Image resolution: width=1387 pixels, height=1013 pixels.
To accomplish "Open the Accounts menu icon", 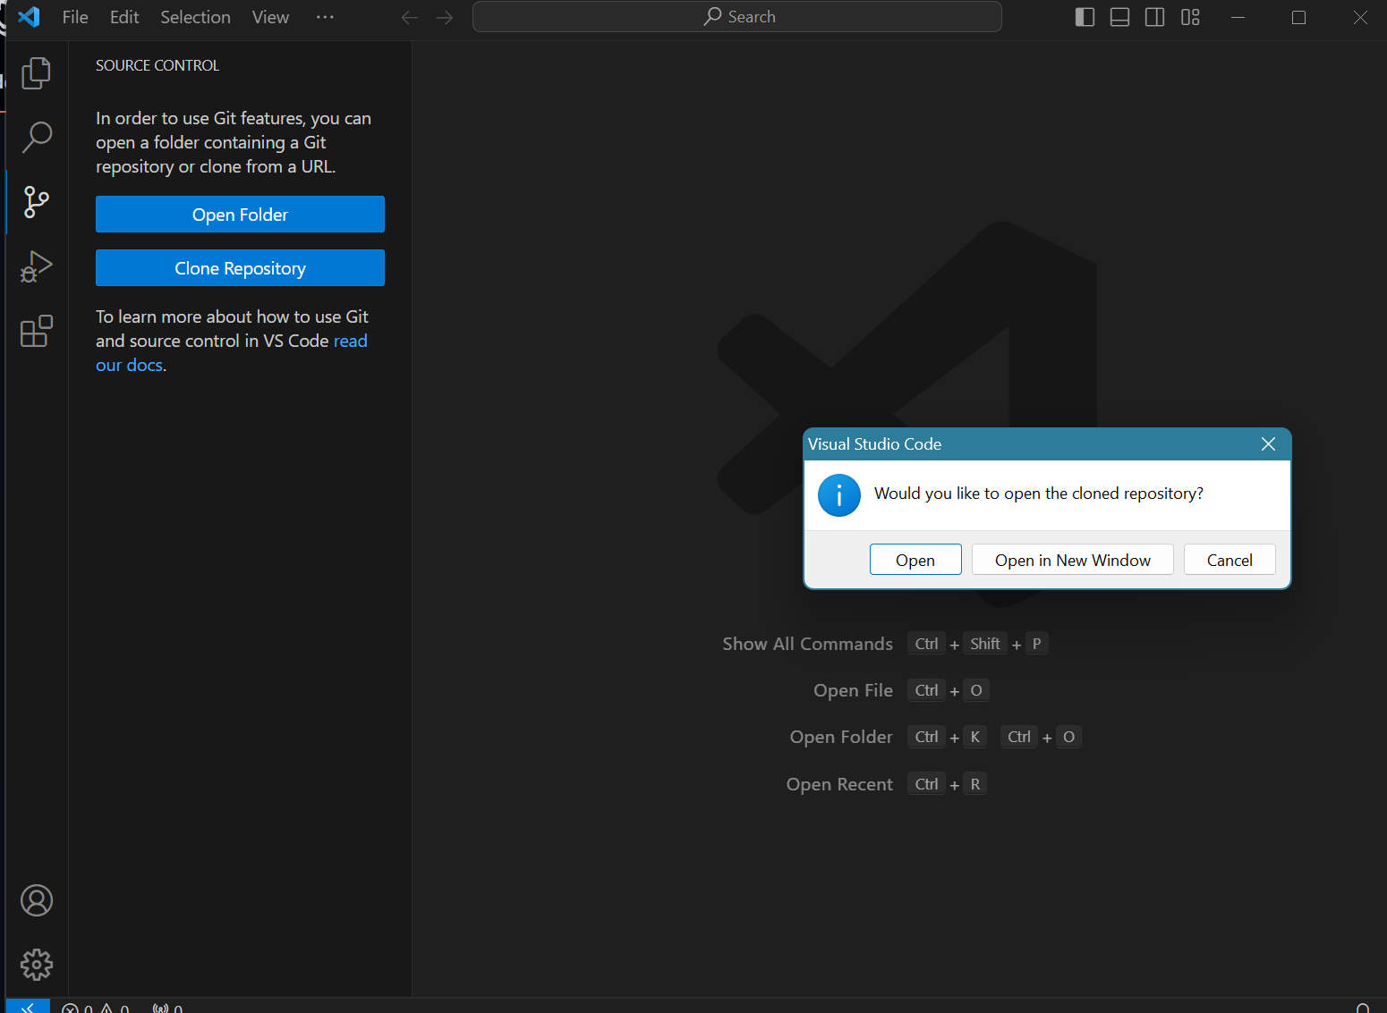I will coord(36,900).
